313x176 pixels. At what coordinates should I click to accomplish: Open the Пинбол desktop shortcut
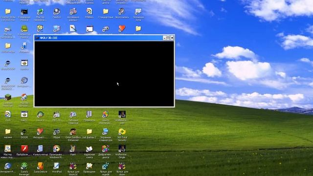pyautogui.click(x=57, y=11)
